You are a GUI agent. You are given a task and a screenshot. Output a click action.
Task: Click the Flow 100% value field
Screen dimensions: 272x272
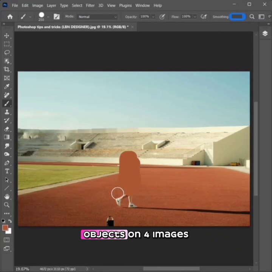[186, 17]
